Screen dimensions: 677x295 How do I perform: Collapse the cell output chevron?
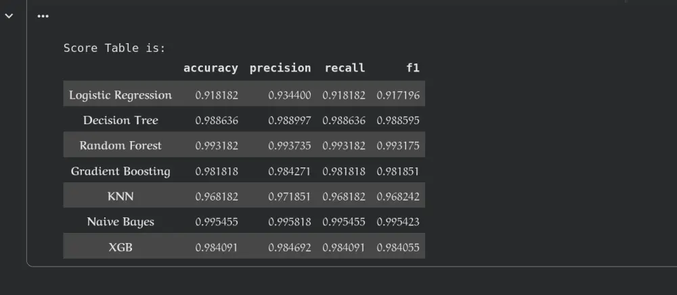click(x=9, y=16)
